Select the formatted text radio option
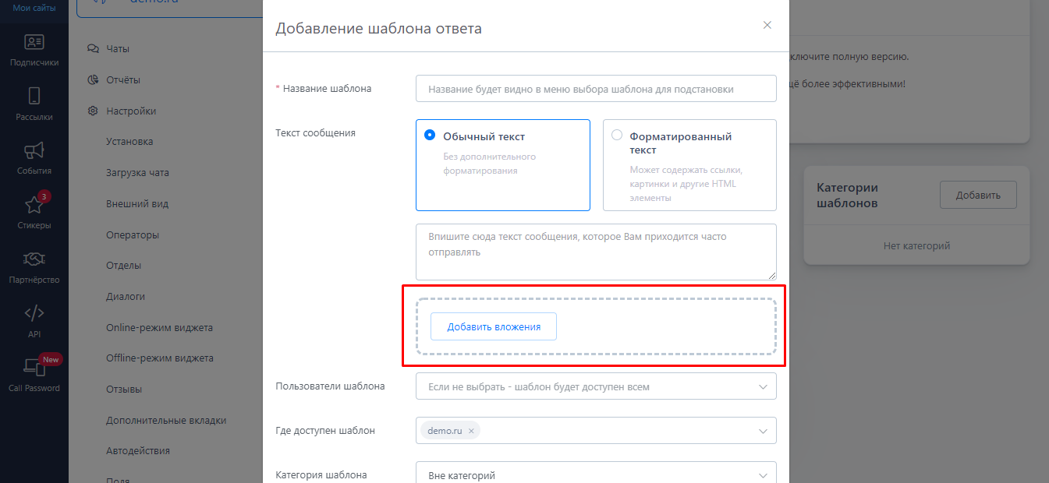This screenshot has width=1049, height=483. (x=617, y=136)
